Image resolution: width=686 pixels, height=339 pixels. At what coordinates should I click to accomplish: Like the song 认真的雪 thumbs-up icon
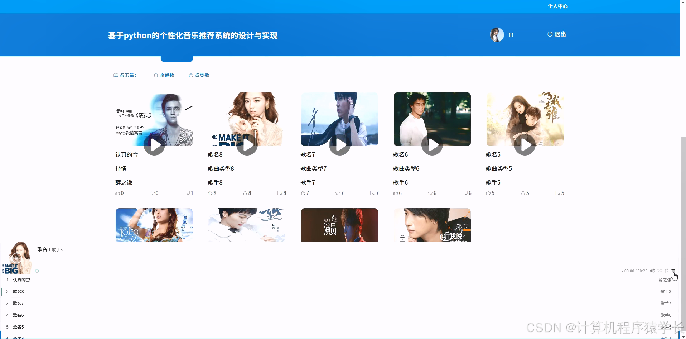point(117,193)
